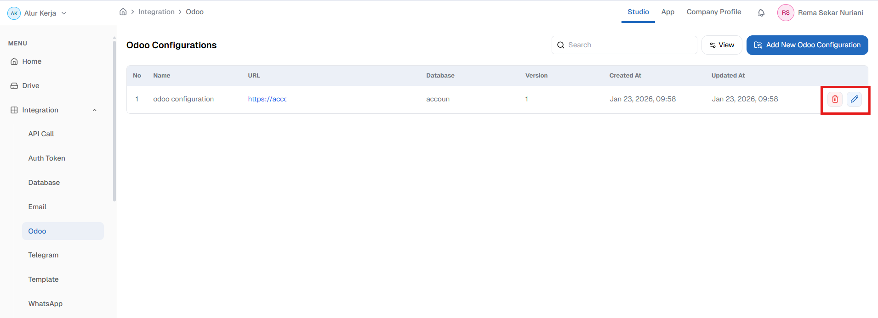
Task: Edit the odoo configuration with pencil icon
Action: click(x=854, y=99)
